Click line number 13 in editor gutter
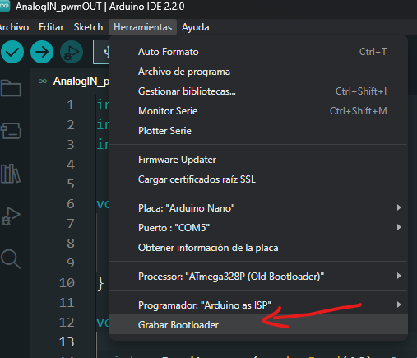The width and height of the screenshot is (417, 358). pos(67,342)
